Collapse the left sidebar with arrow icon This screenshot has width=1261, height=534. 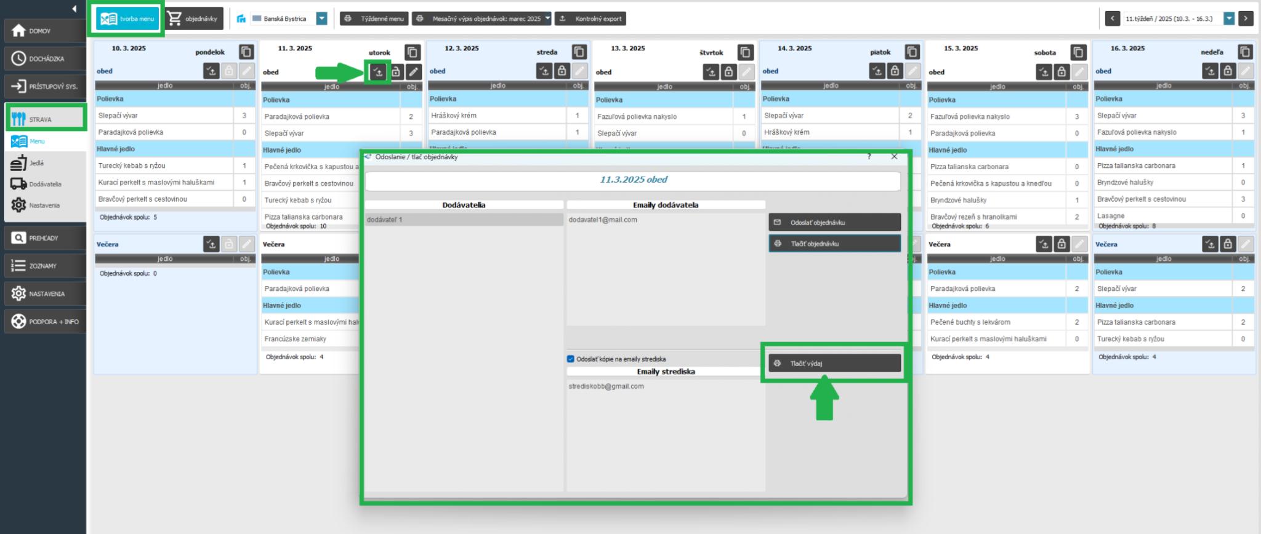pyautogui.click(x=74, y=9)
